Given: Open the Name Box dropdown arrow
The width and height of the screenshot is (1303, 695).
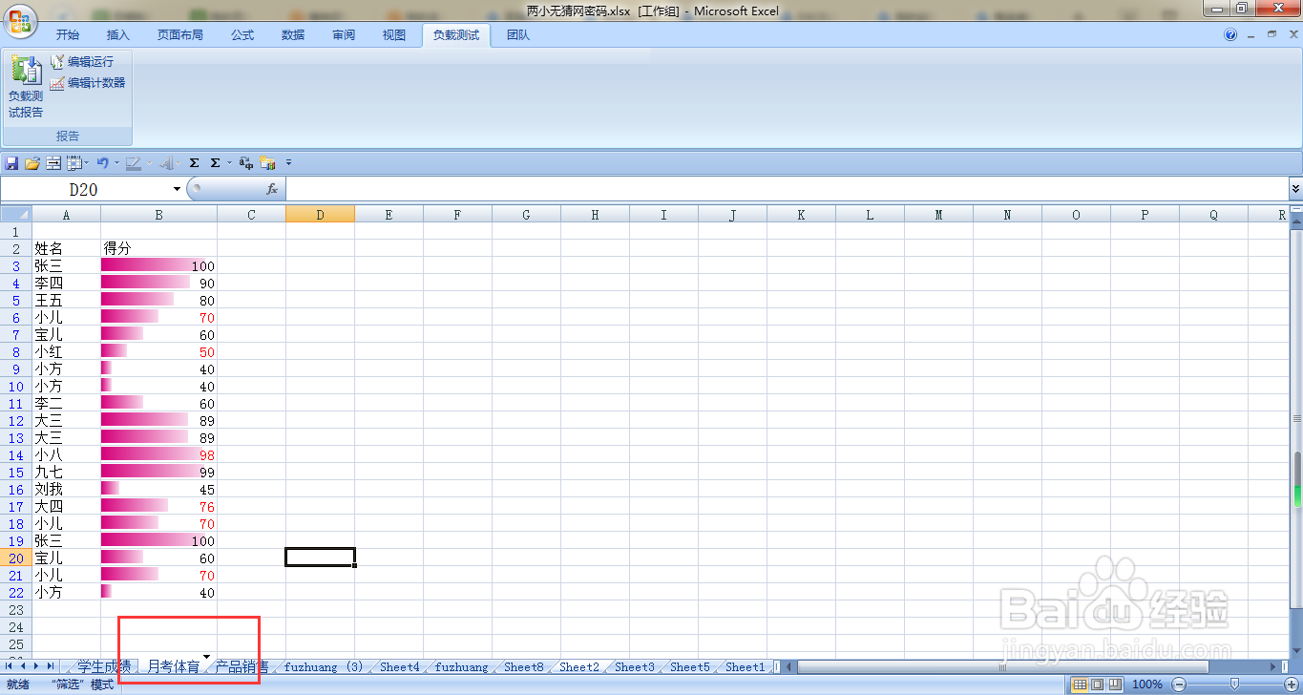Looking at the screenshot, I should (x=177, y=189).
